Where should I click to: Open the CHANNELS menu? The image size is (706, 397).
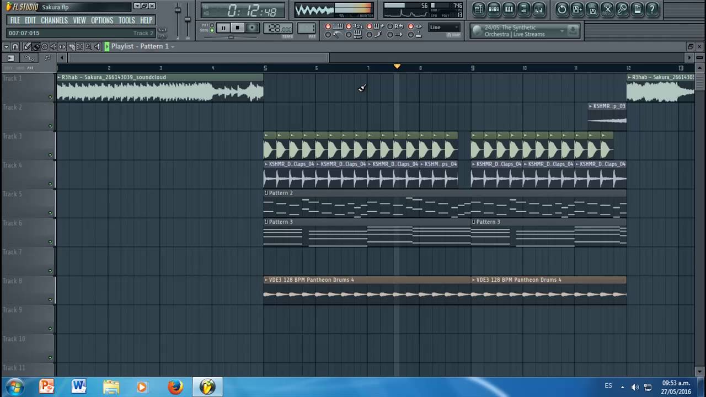click(x=55, y=20)
